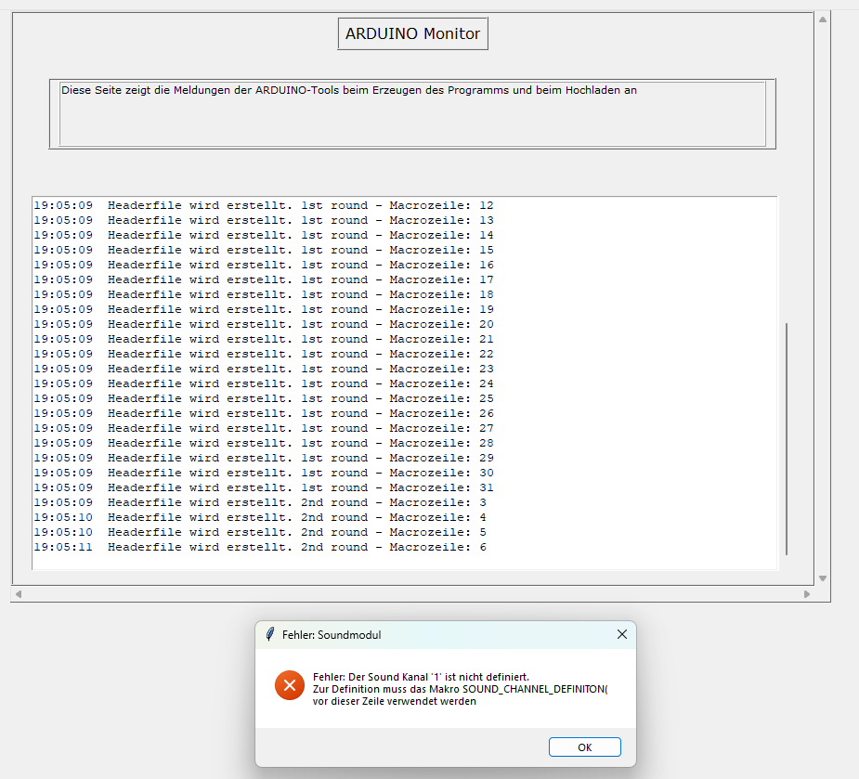Close the Fehler: Soundmodul dialog

coord(622,634)
